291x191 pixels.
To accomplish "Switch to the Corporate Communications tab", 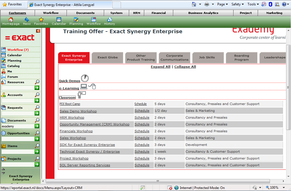I will click(174, 58).
